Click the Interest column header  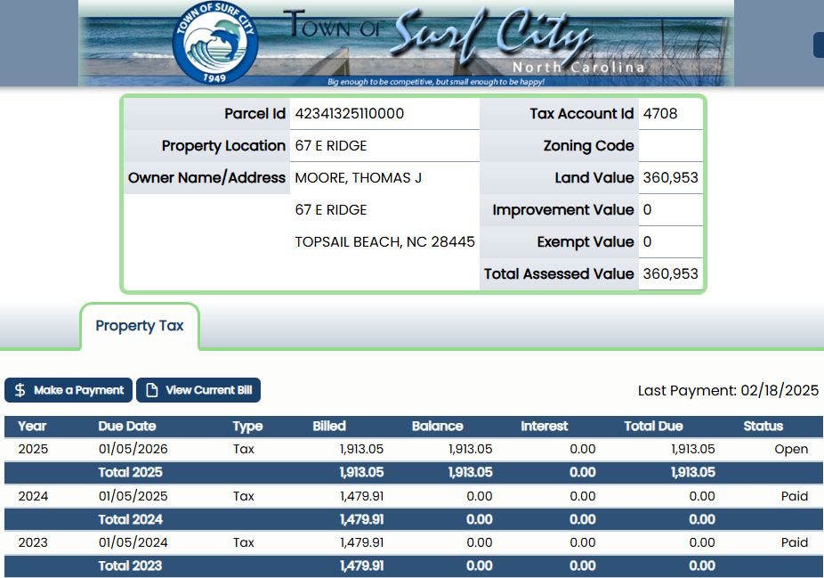[x=544, y=426]
